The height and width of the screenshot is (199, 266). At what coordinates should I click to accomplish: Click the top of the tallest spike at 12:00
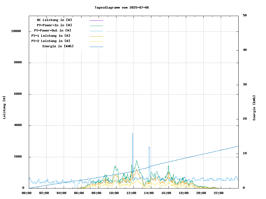[x=133, y=133]
